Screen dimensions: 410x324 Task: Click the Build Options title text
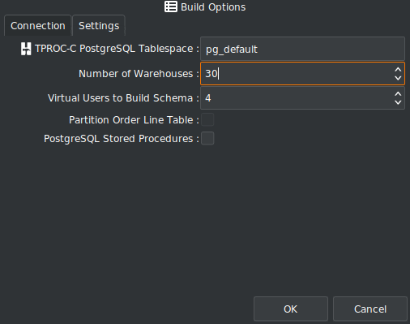[213, 7]
